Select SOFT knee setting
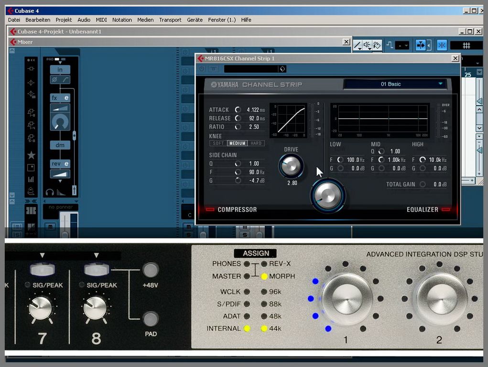 (218, 143)
